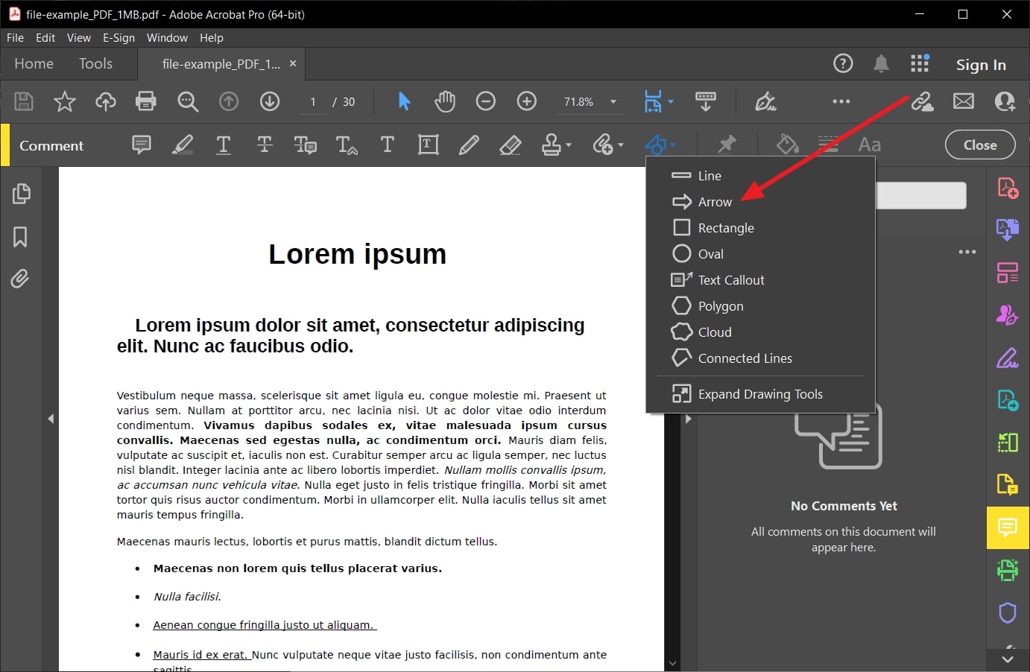Expand Drawing Tools from the menu
Screen dimensions: 1030x672
point(759,393)
